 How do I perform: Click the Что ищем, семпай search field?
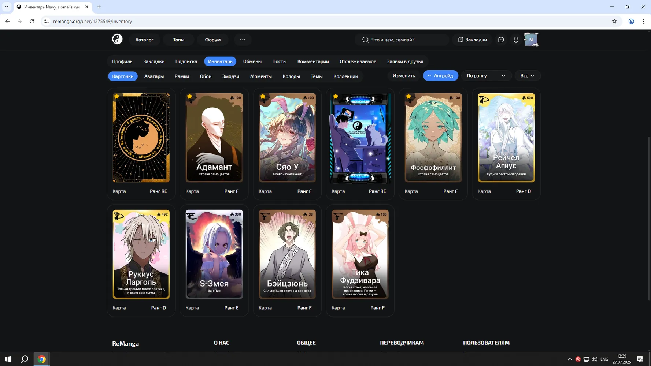tap(402, 40)
